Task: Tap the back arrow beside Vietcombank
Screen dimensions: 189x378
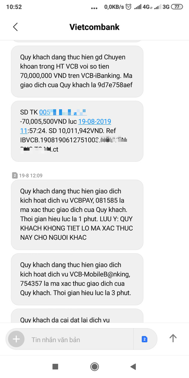Action: click(15, 27)
